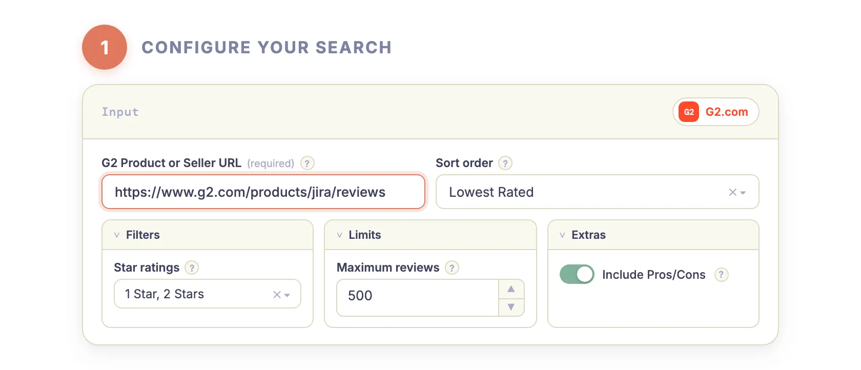Clear Star ratings with the X icon
This screenshot has height=370, width=861.
click(276, 294)
